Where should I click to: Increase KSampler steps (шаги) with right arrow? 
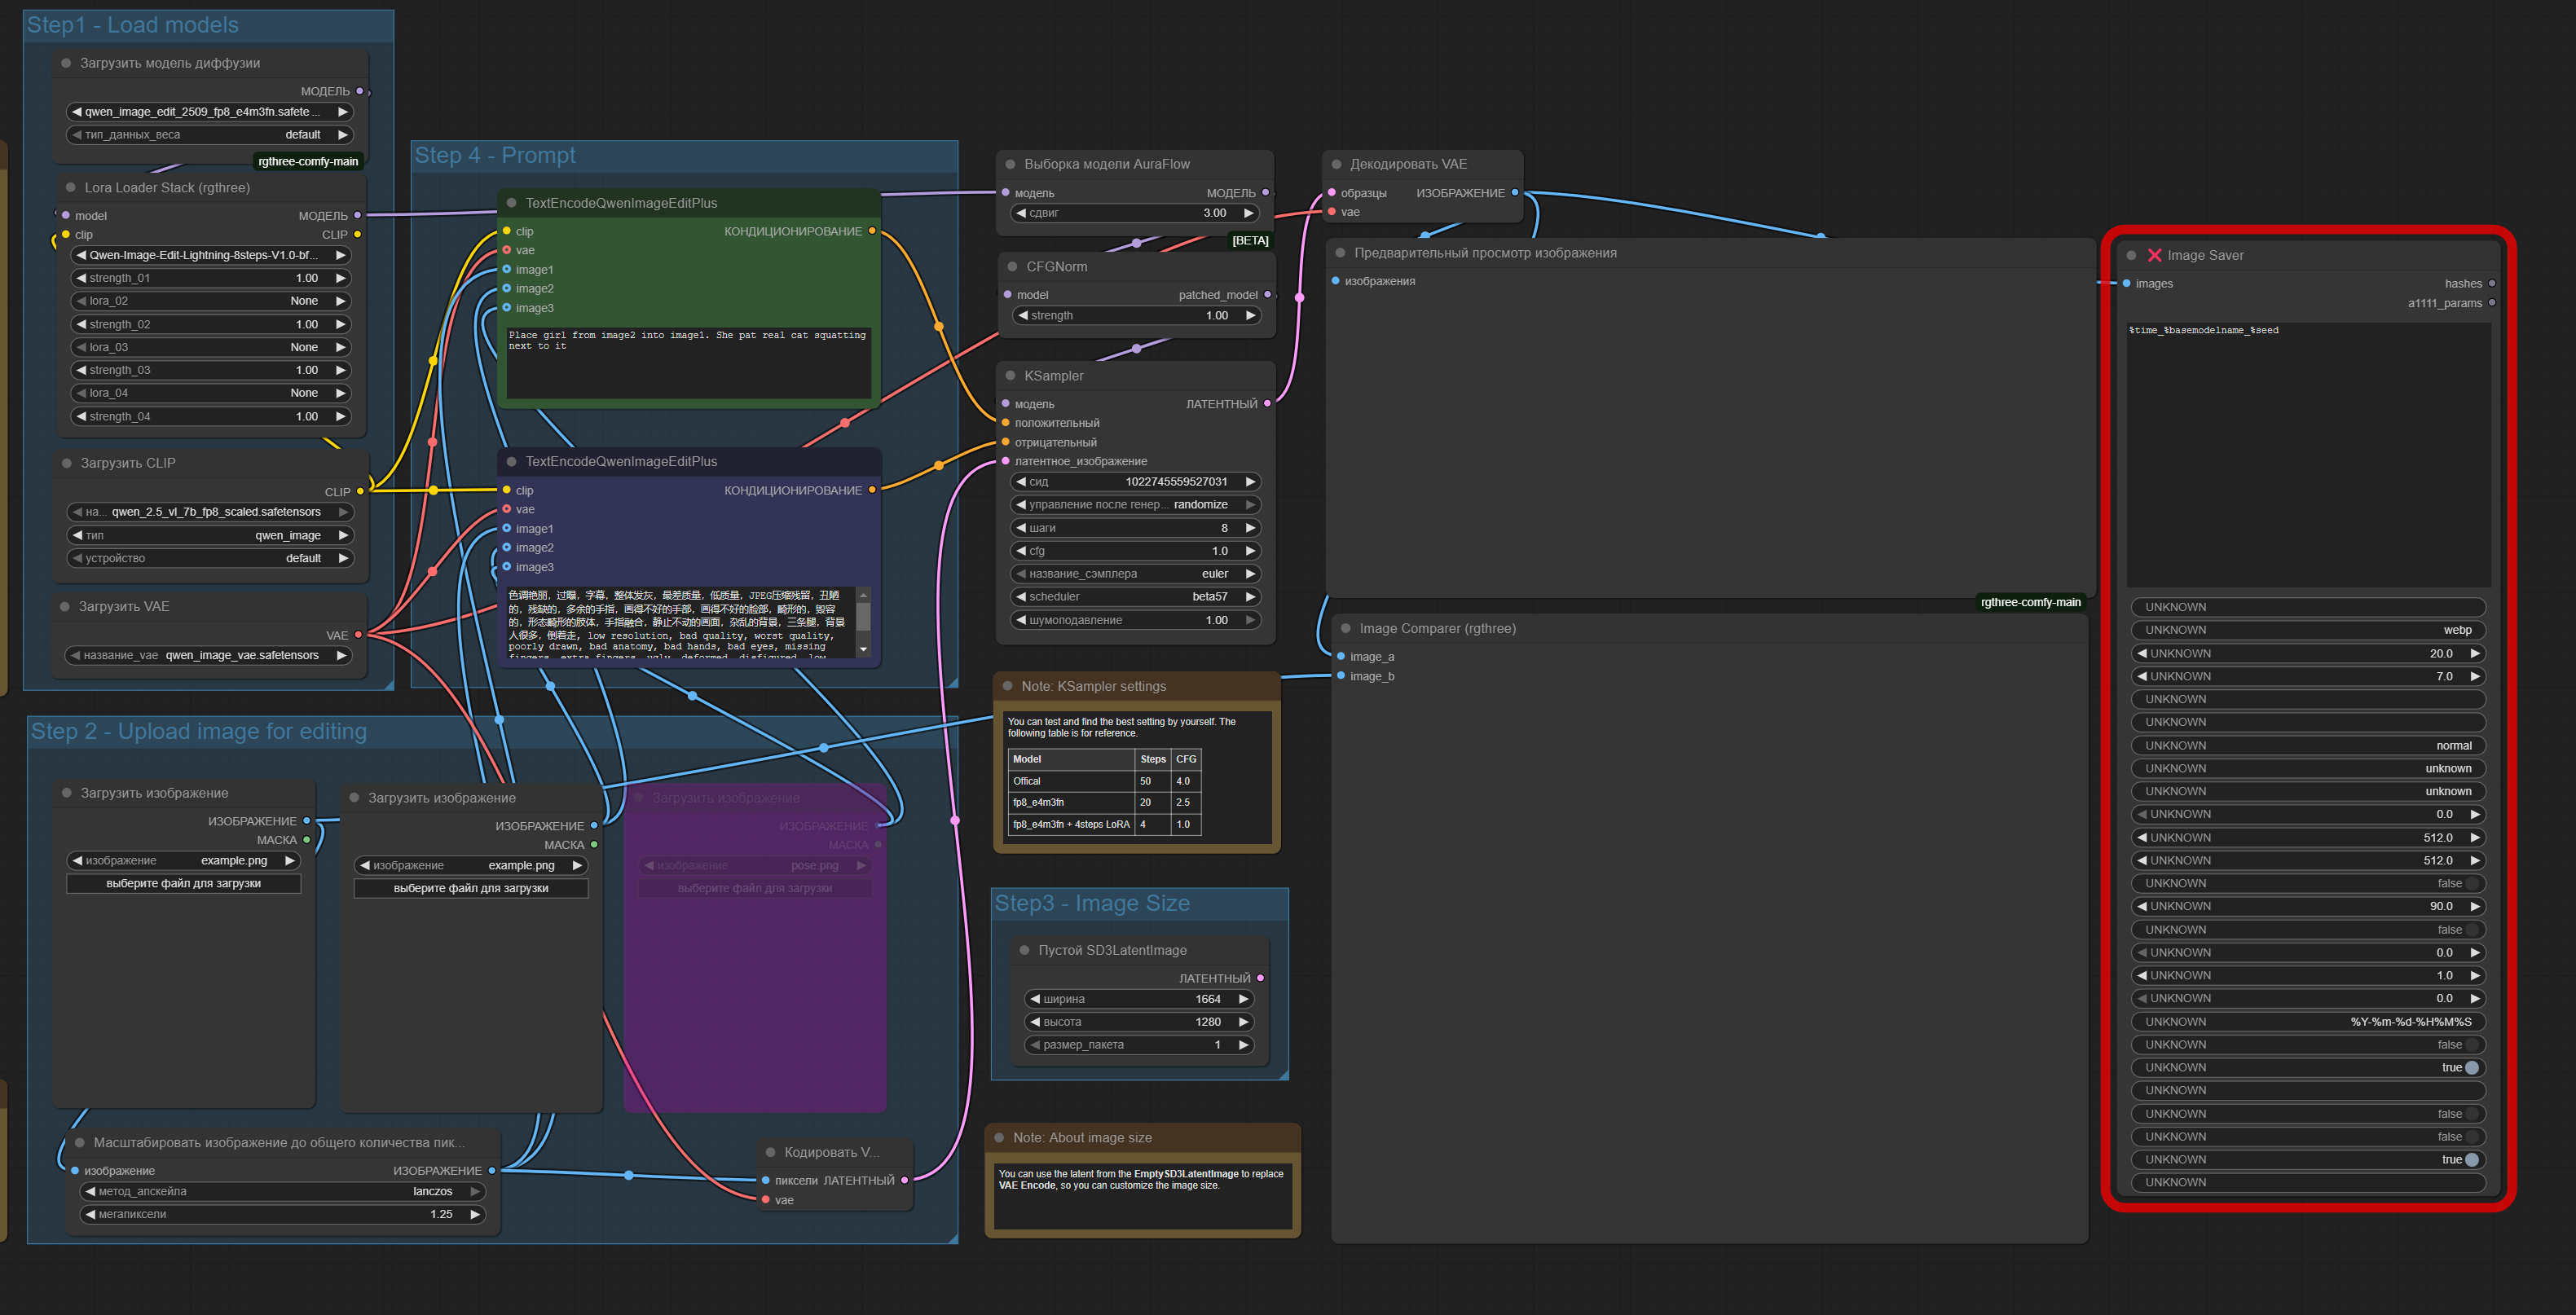coord(1249,528)
